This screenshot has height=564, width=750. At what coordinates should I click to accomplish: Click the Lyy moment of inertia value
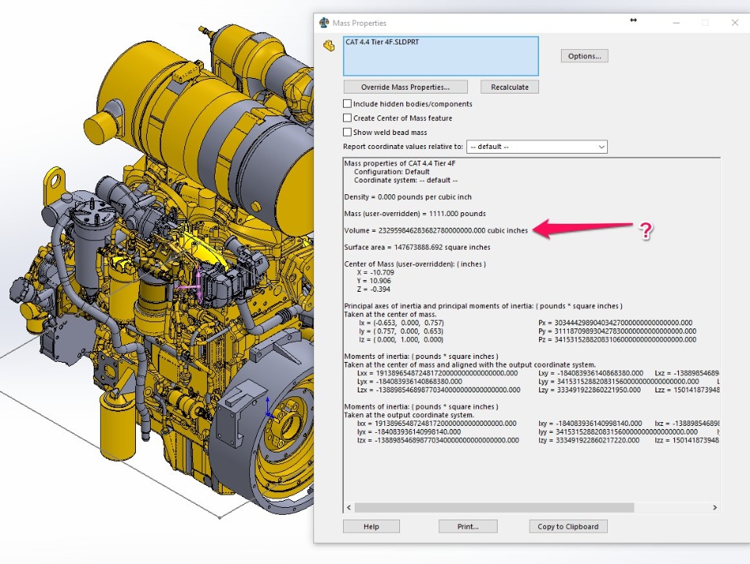click(619, 381)
